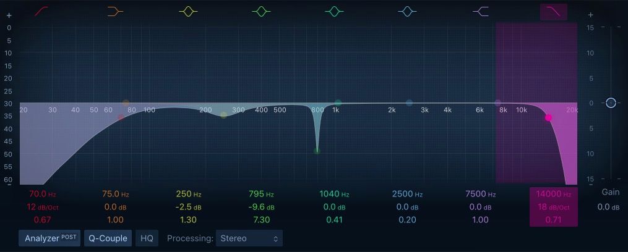The image size is (628, 252).
Task: Toggle the light green parametric band icon
Action: (x=261, y=11)
